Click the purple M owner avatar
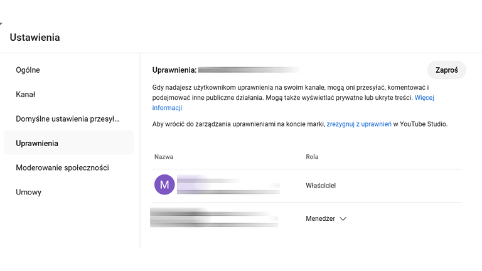 point(164,184)
